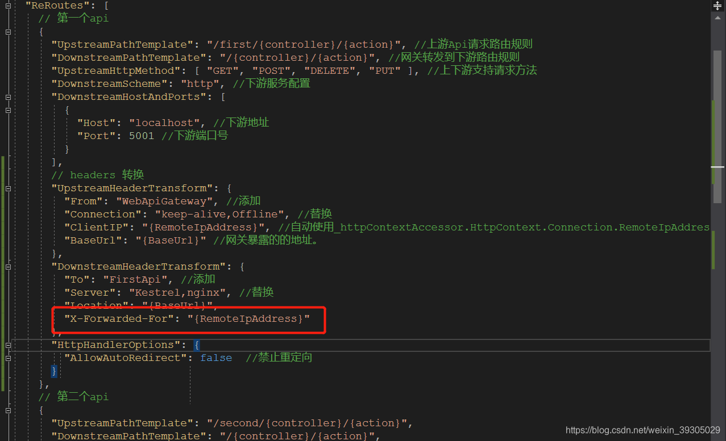Click the "localhost" value
The width and height of the screenshot is (726, 441).
(x=165, y=123)
